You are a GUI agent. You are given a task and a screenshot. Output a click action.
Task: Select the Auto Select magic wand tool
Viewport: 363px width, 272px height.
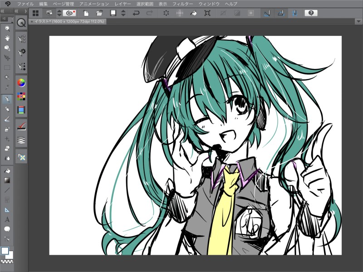click(7, 77)
